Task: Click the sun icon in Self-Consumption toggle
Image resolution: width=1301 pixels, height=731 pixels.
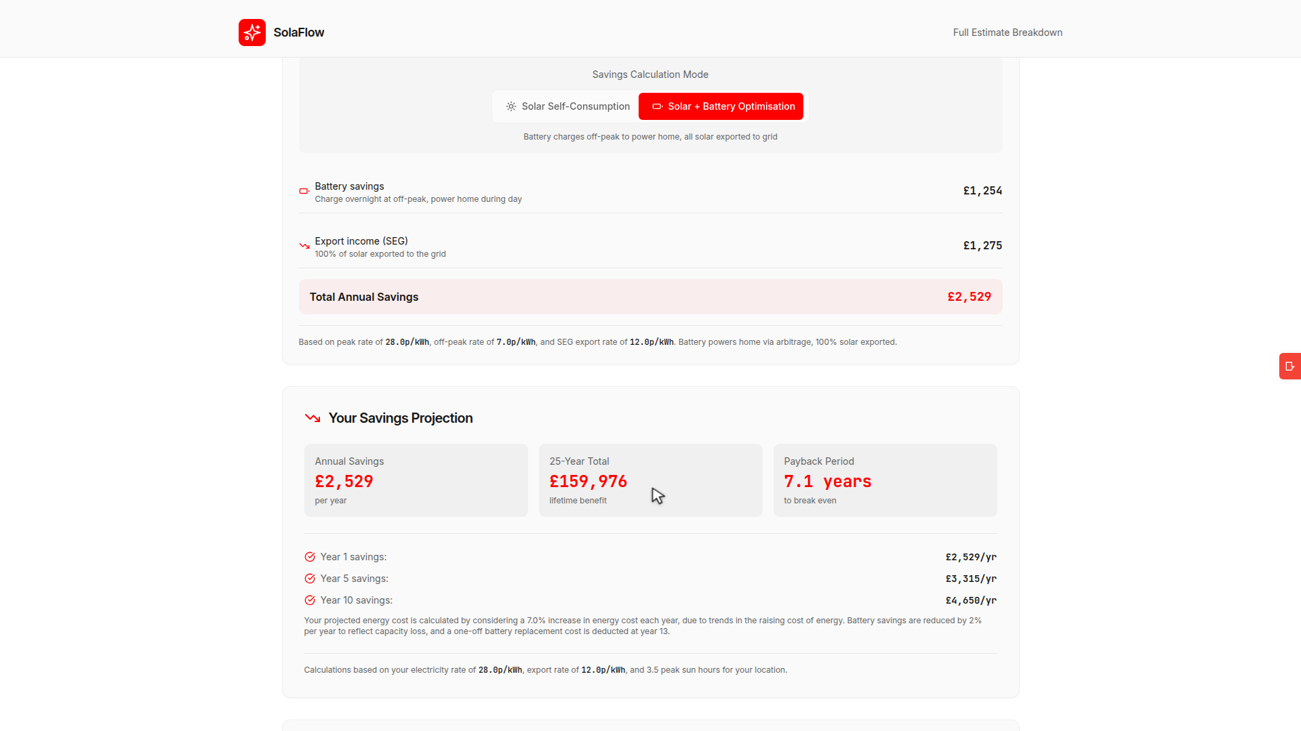Action: click(x=511, y=106)
